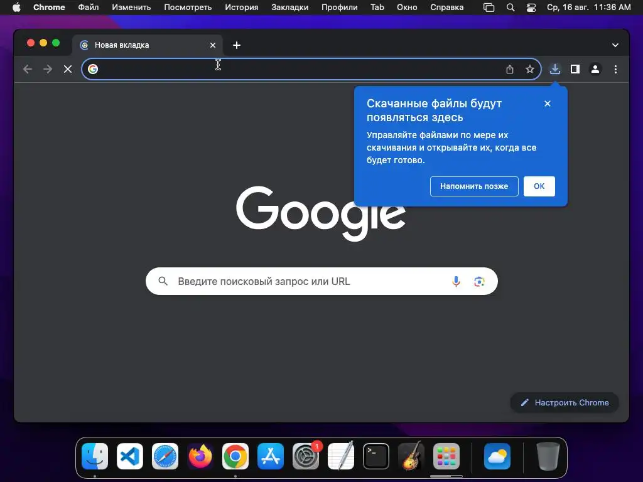Click the date and time display
This screenshot has width=643, height=482.
coord(588,8)
